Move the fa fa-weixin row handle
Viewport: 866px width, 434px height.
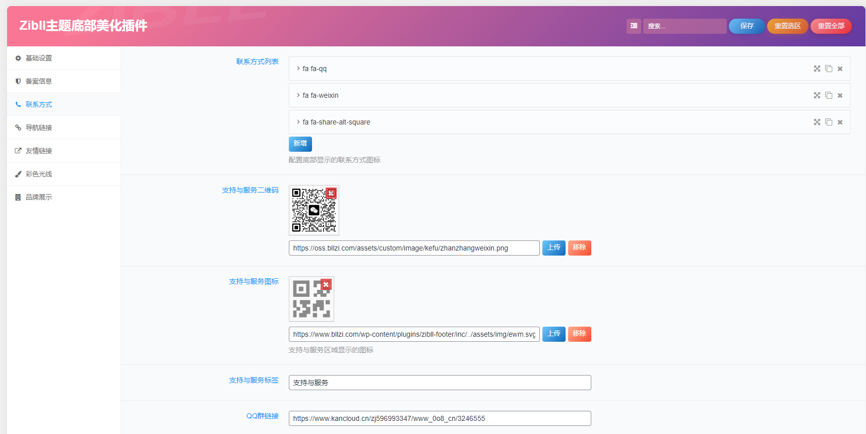(x=817, y=95)
